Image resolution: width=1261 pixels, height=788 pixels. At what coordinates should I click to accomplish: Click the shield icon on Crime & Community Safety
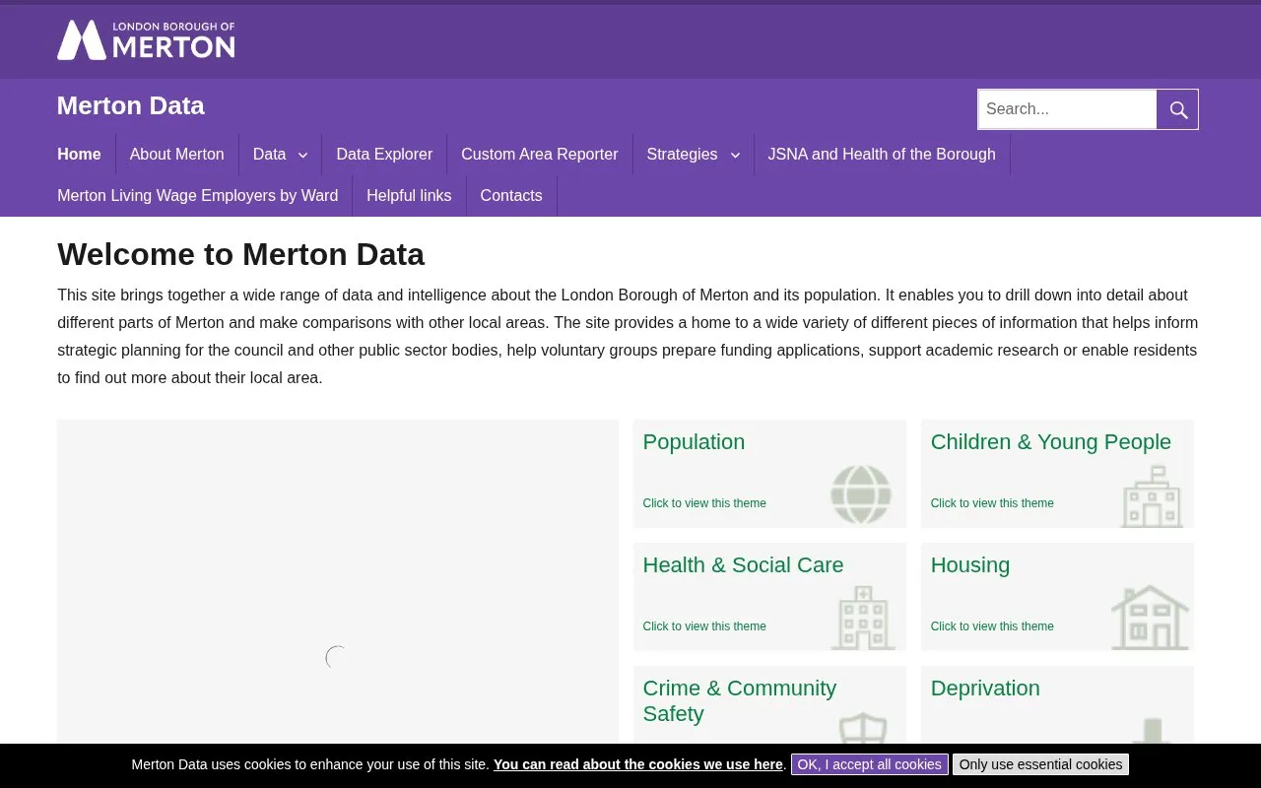coord(863,727)
